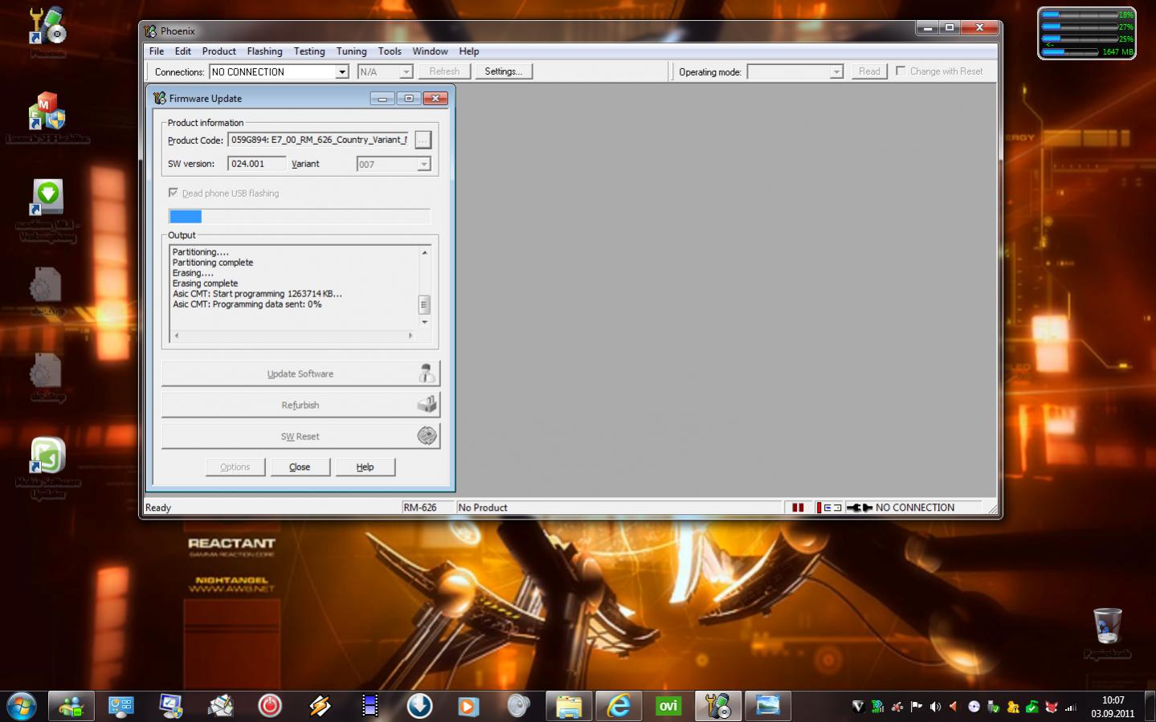Image resolution: width=1156 pixels, height=722 pixels.
Task: Click the Product Code input field
Action: (x=318, y=140)
